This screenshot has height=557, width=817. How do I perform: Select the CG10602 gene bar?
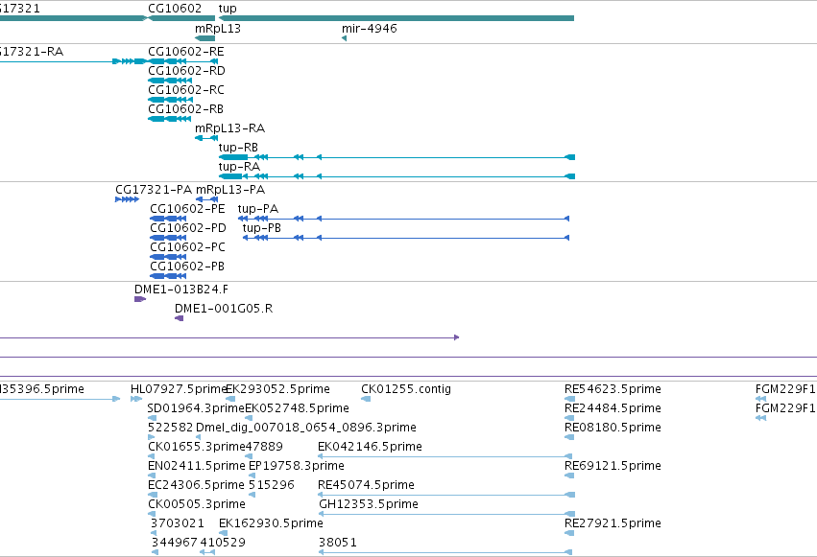(x=181, y=18)
